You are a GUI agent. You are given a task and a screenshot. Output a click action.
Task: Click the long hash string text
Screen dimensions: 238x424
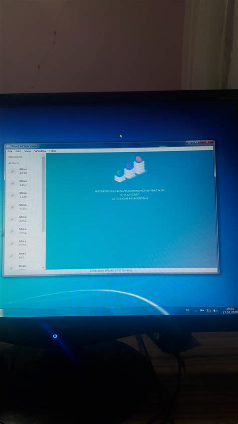point(130,191)
